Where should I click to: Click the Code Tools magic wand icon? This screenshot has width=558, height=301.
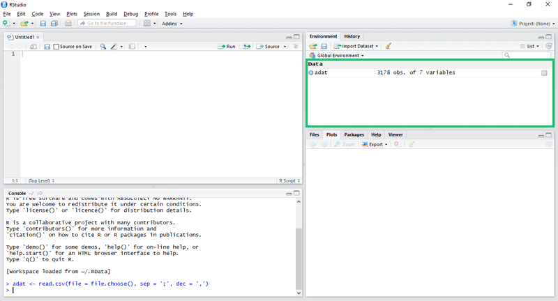114,47
